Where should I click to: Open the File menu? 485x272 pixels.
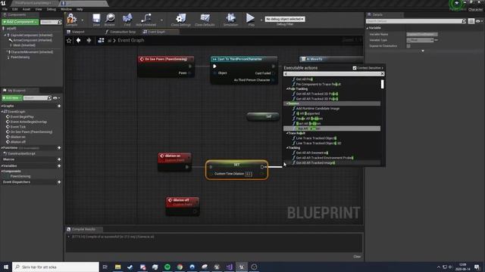tap(5, 9)
